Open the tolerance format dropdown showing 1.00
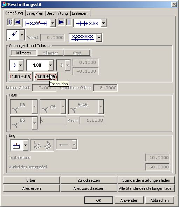Screen dimensions: 179x207 pos(50,65)
